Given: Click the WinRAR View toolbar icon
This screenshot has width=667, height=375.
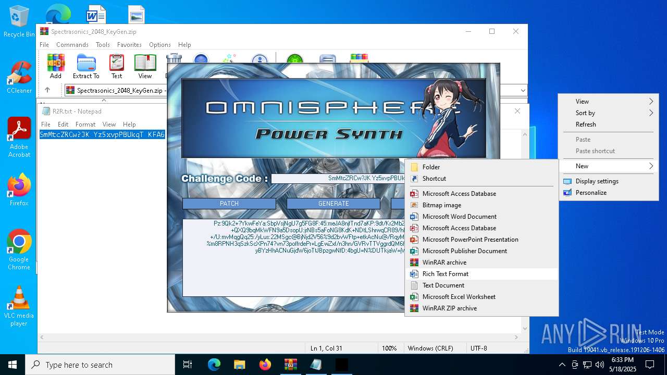Looking at the screenshot, I should pos(145,66).
